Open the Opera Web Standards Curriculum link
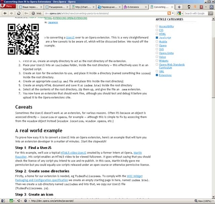 (x=172, y=66)
